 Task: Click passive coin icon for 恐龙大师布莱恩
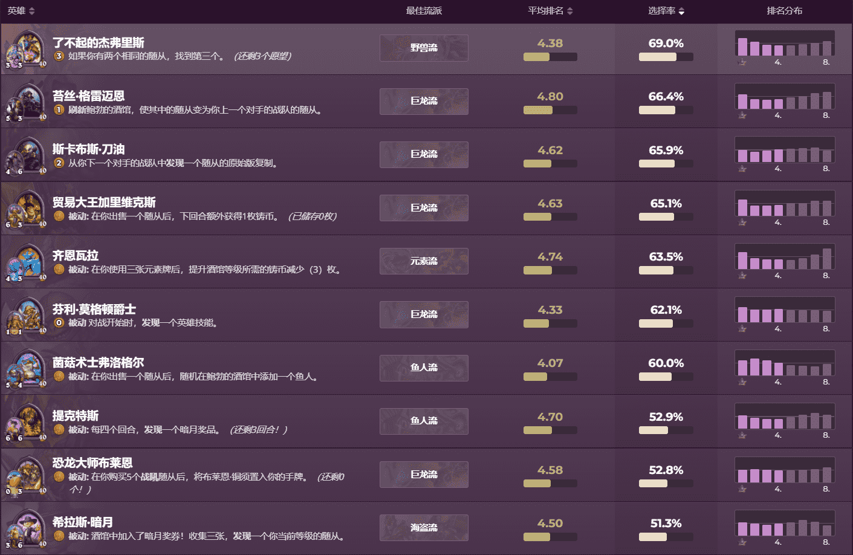pyautogui.click(x=59, y=477)
